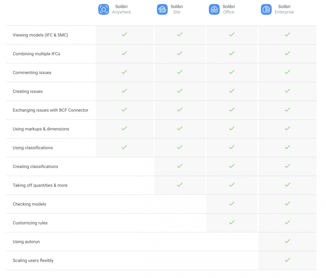Click the Solibri Enterprise product icon
Viewport: 326px width, 278px height.
pyautogui.click(x=266, y=9)
